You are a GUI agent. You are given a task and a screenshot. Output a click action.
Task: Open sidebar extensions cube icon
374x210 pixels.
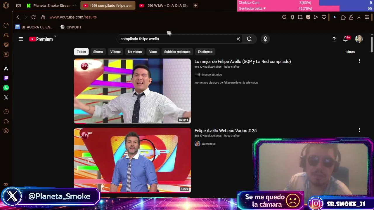coord(6,121)
